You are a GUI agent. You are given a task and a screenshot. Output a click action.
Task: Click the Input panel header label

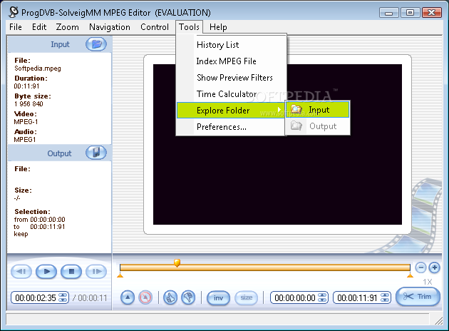click(60, 44)
